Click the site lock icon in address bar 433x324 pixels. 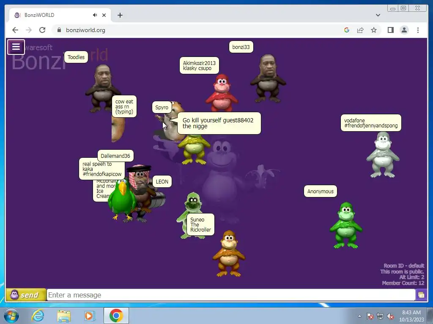(x=59, y=30)
